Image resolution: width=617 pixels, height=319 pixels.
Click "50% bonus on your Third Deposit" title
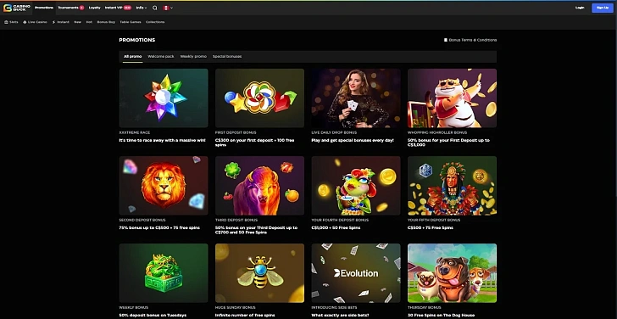[x=257, y=230]
